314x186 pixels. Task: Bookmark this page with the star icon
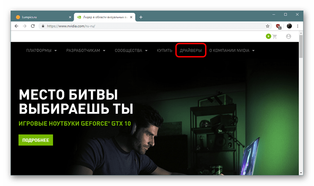267,26
